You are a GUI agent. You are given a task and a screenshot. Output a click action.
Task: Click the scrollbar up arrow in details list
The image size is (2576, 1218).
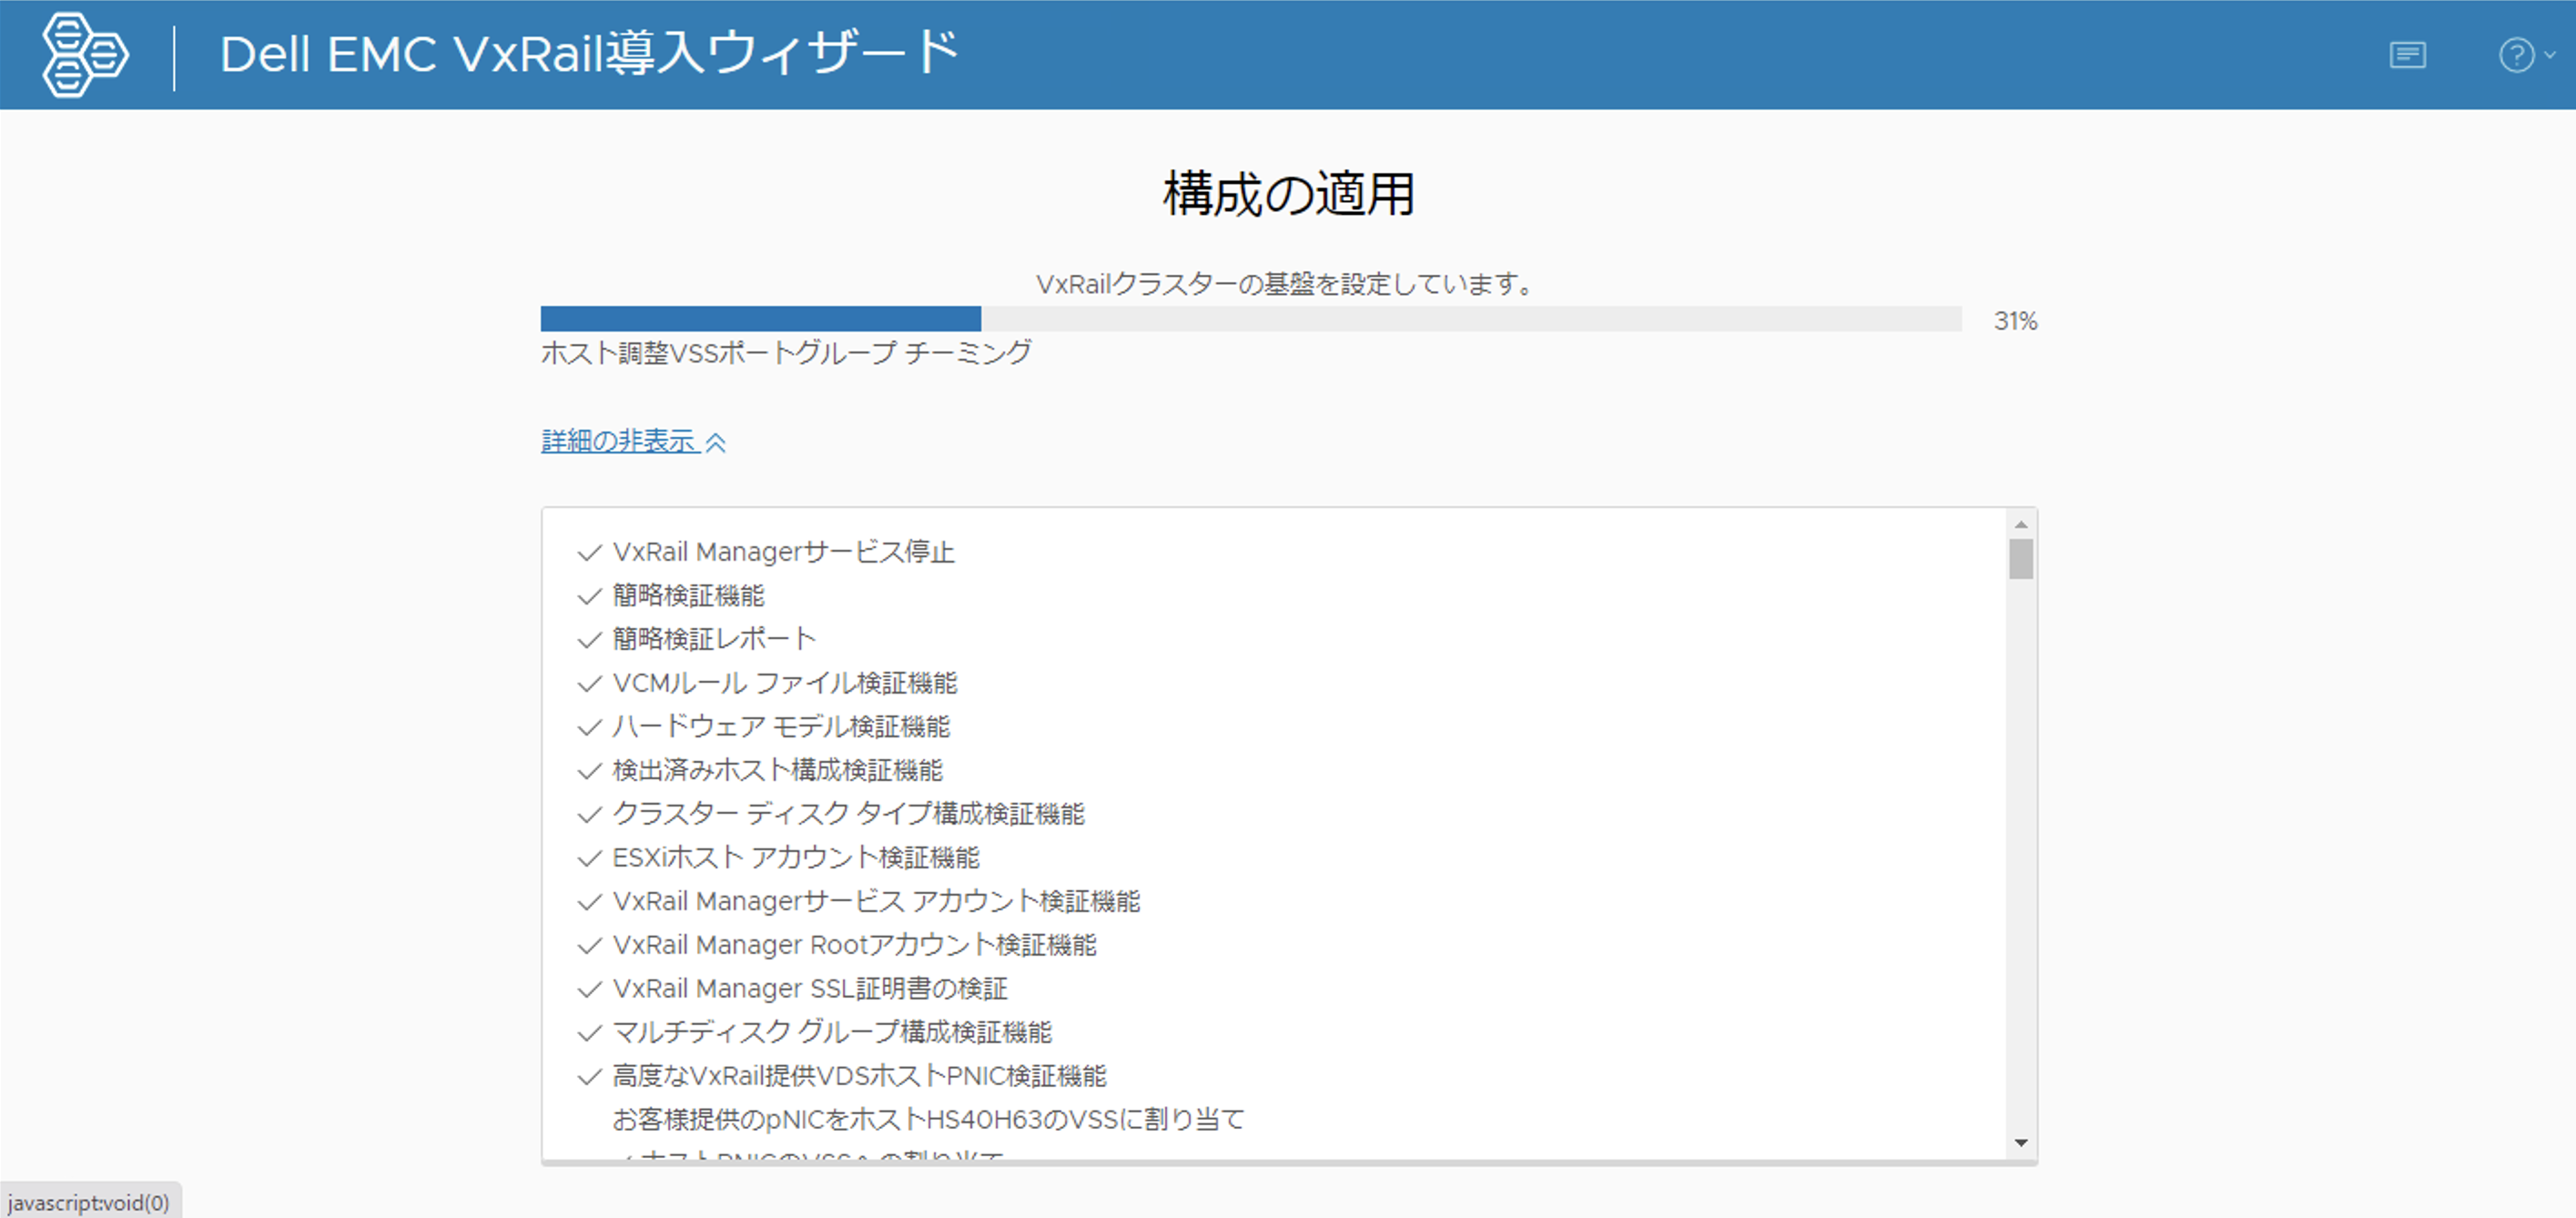pyautogui.click(x=2021, y=525)
